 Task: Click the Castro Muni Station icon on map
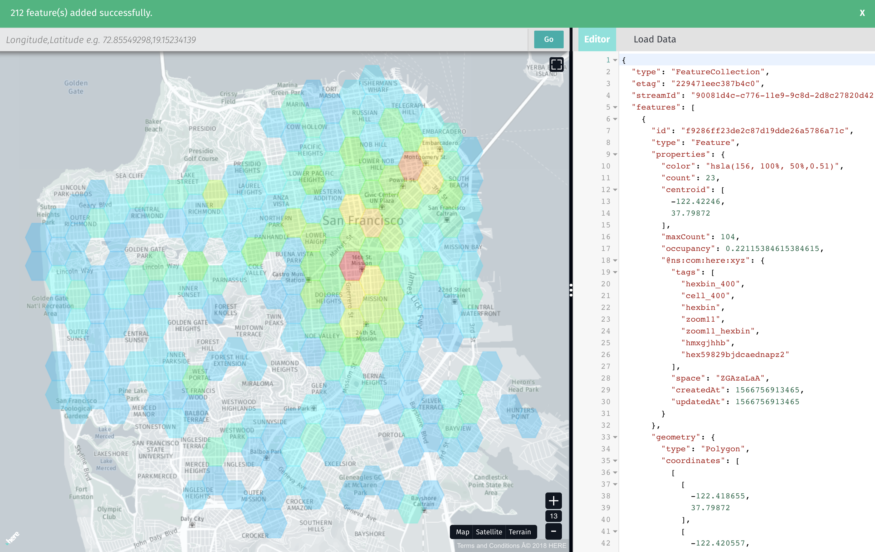tap(308, 280)
